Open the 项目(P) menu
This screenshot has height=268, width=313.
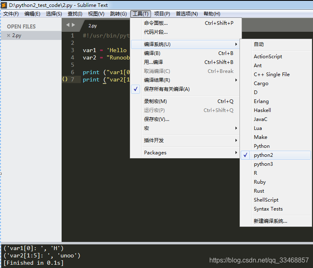(162, 14)
